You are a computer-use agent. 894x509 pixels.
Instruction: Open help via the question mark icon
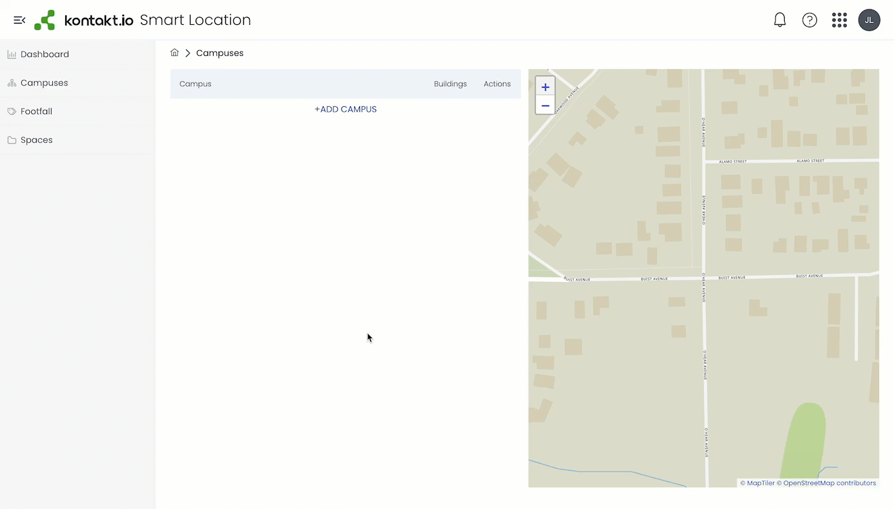pos(810,20)
